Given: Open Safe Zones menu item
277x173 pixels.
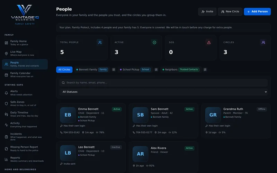Looking at the screenshot, I should coord(25,103).
